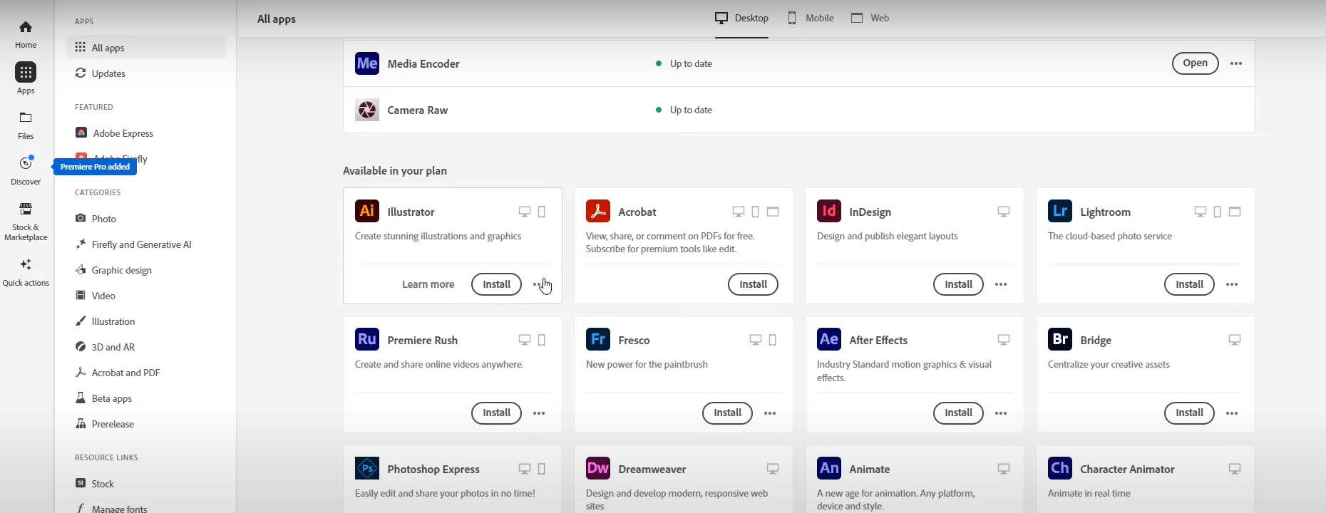Click the Beta apps flask icon
The height and width of the screenshot is (513, 1326).
pyautogui.click(x=81, y=398)
